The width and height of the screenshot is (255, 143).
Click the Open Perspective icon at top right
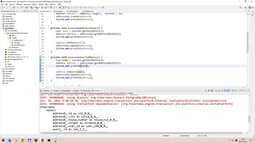point(245,8)
